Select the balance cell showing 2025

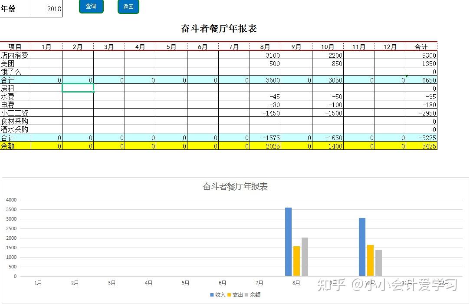265,146
